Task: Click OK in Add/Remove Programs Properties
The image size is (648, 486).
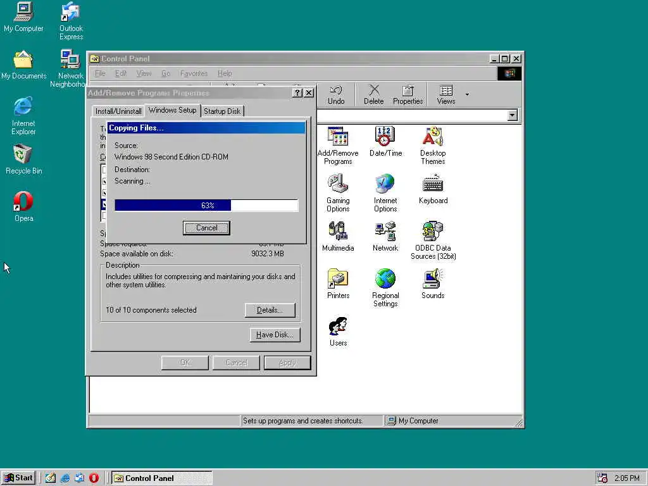Action: coord(185,363)
